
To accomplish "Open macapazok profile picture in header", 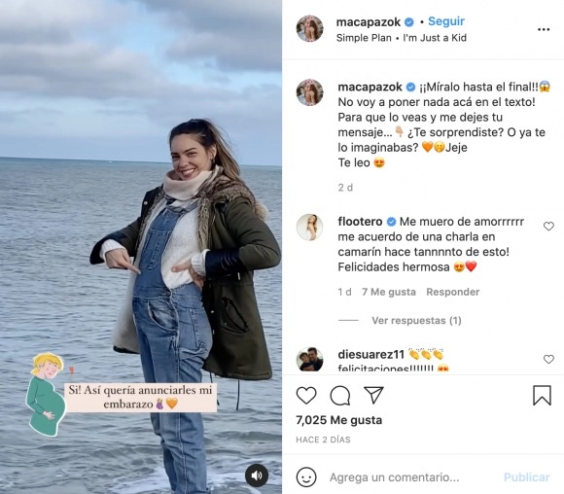I will click(309, 29).
